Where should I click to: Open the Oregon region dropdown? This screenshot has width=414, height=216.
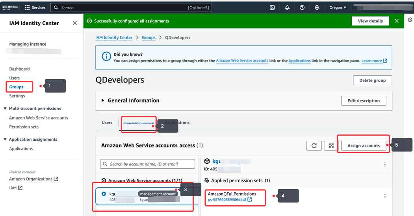tap(338, 7)
